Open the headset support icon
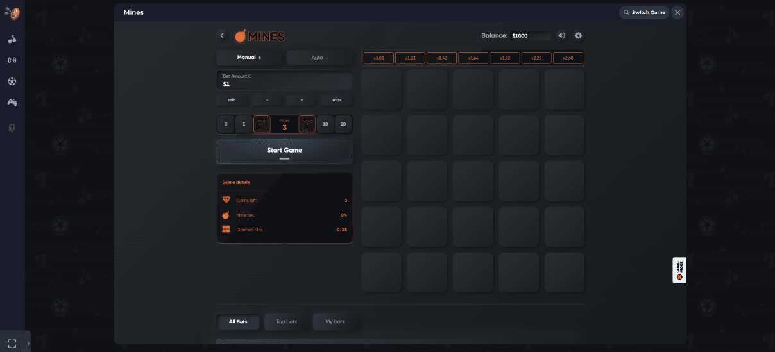 click(x=12, y=128)
